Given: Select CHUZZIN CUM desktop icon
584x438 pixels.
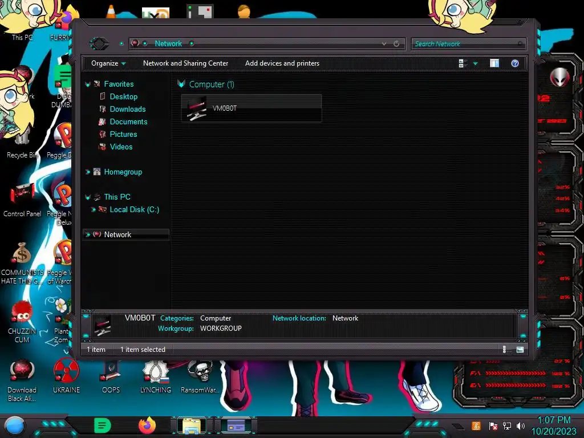Looking at the screenshot, I should coord(22,322).
